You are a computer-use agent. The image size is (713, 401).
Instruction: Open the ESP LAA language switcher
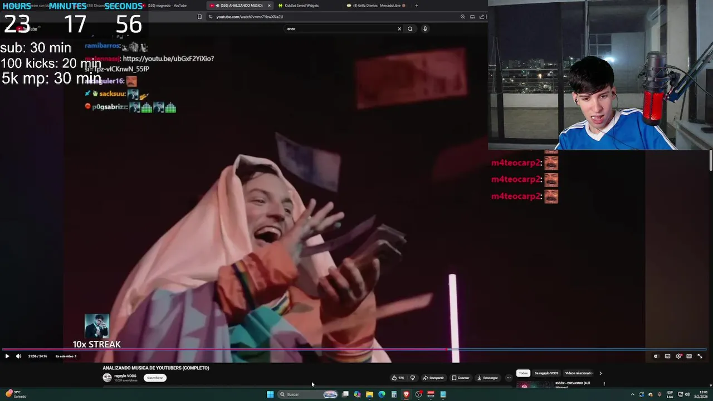[670, 394]
